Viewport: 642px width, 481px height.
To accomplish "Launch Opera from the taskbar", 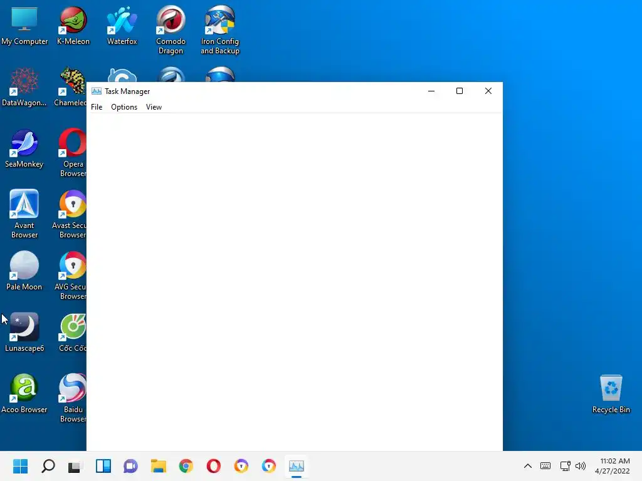I will (x=214, y=466).
